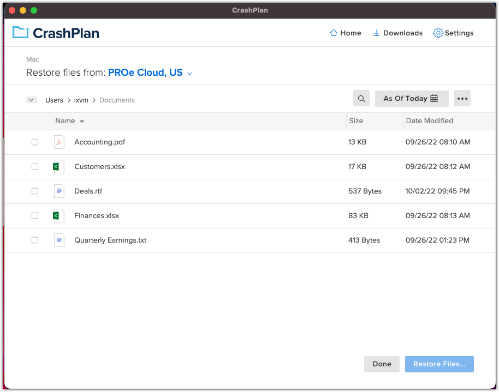Click the Name column header
The image size is (499, 392).
[x=65, y=121]
